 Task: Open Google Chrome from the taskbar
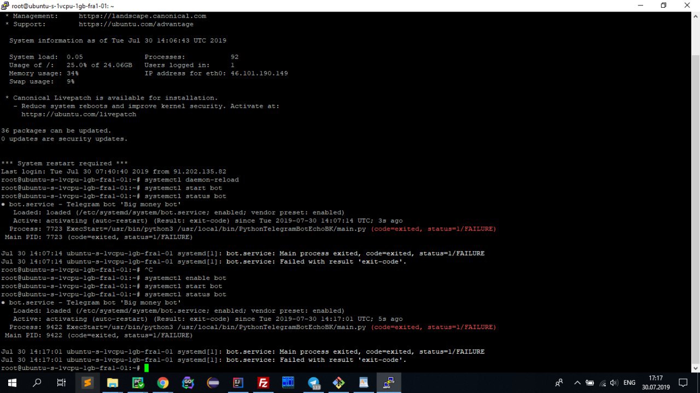point(163,383)
